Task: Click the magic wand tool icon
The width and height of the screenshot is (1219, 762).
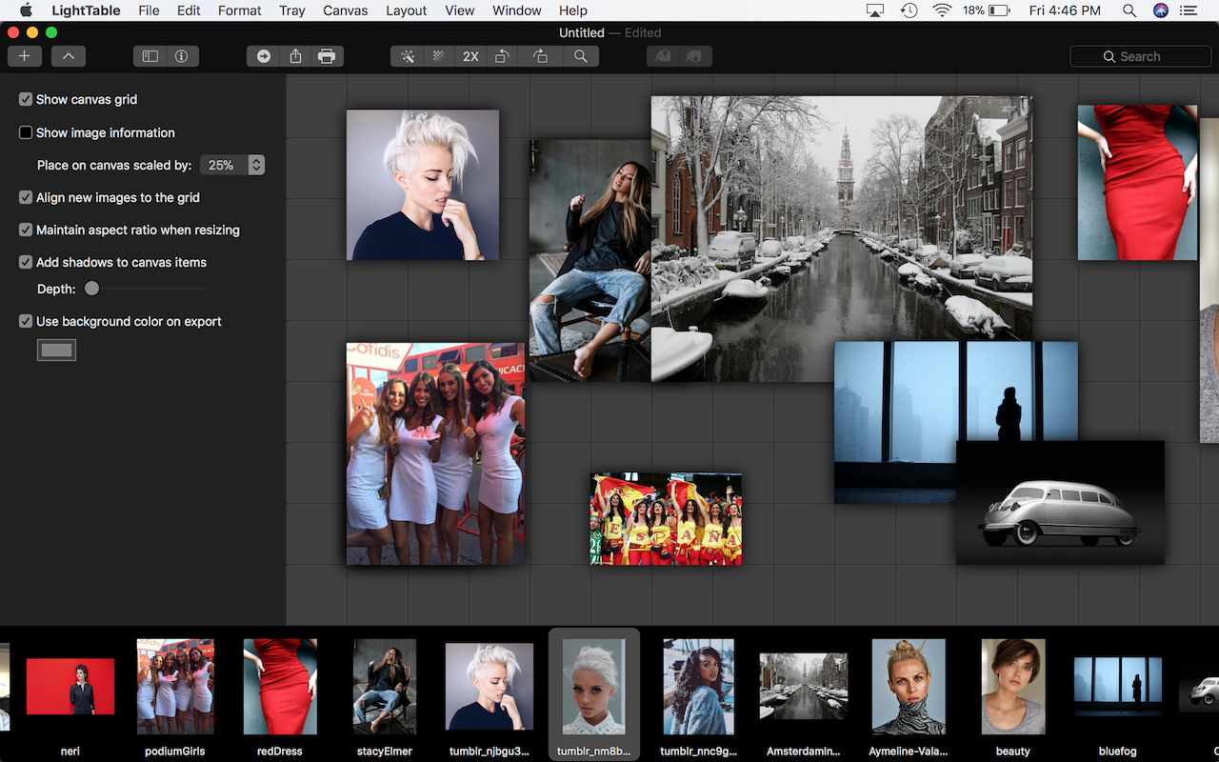Action: [408, 56]
